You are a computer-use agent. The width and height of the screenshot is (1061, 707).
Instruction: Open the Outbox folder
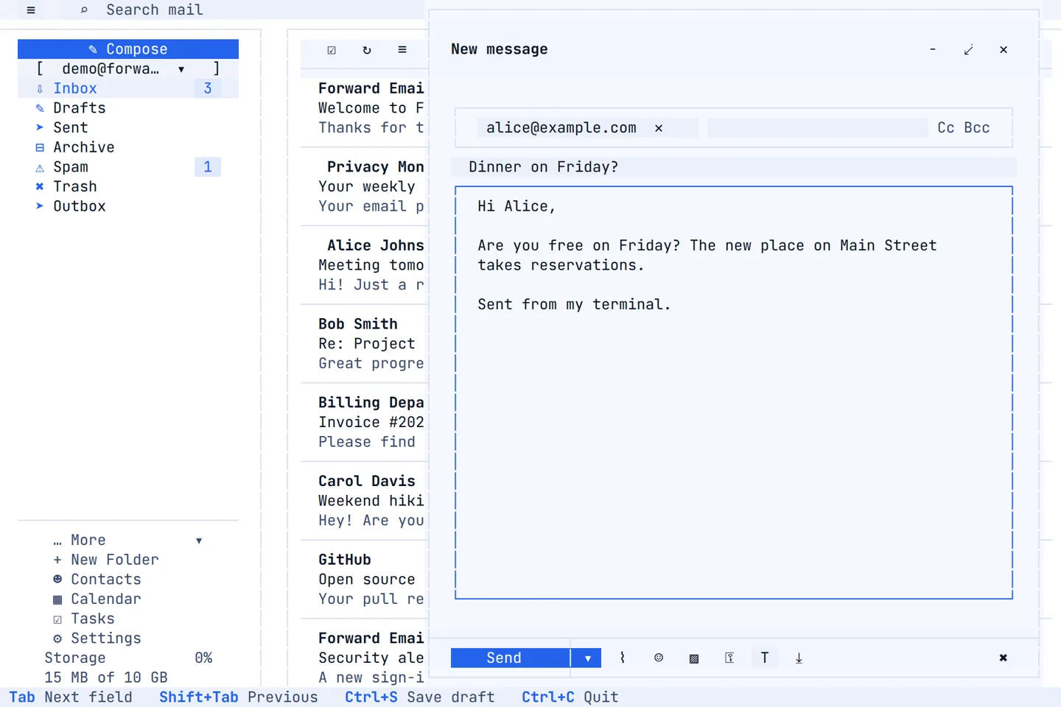tap(128, 206)
